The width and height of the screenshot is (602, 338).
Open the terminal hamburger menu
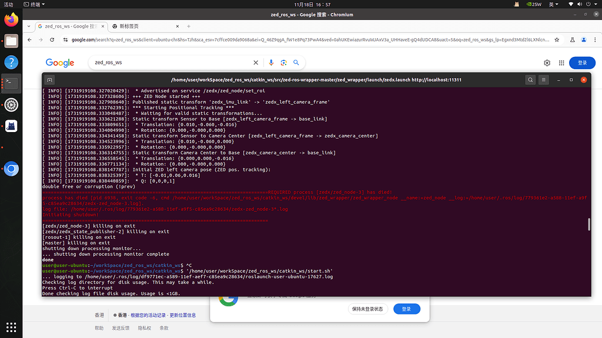tap(544, 80)
